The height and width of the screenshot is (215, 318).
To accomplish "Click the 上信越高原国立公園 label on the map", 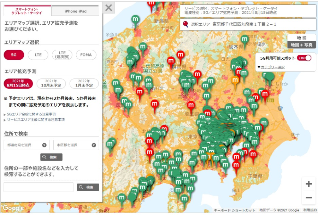I will [153, 68].
